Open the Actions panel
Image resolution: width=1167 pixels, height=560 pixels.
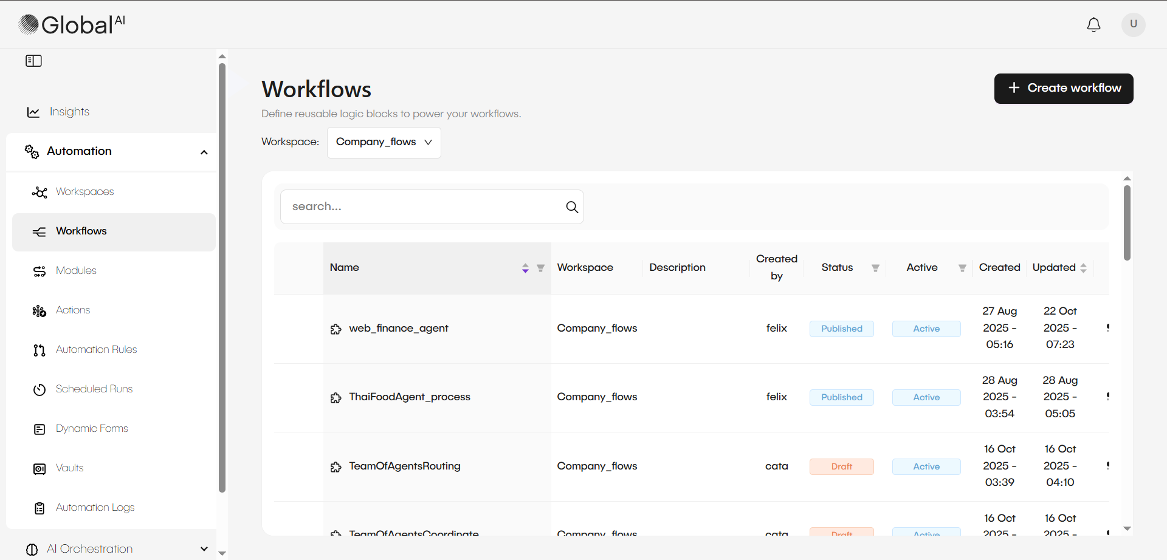pyautogui.click(x=72, y=310)
